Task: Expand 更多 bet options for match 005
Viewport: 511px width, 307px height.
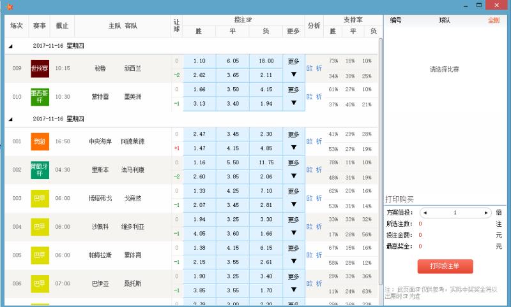Action: 294,255
